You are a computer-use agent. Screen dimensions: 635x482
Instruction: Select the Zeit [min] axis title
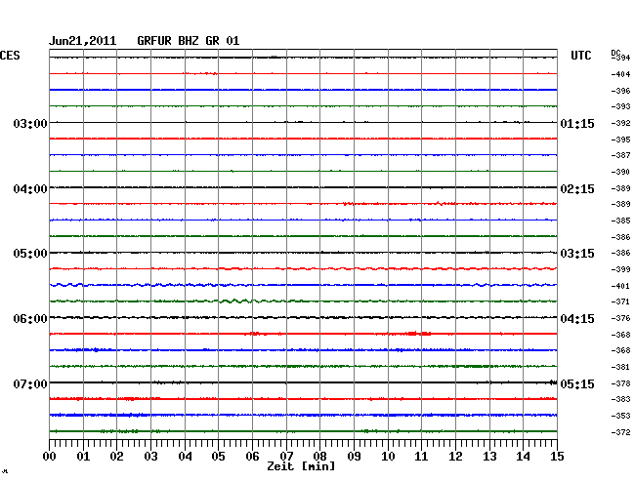pyautogui.click(x=301, y=466)
